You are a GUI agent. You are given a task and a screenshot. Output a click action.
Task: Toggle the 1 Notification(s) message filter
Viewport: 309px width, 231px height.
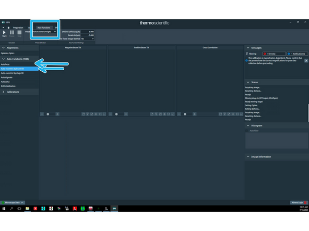tap(298, 54)
